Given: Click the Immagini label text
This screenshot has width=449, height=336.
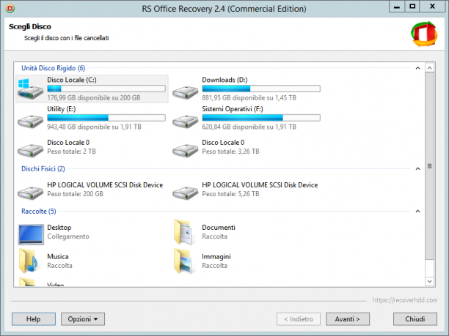Looking at the screenshot, I should pos(216,256).
